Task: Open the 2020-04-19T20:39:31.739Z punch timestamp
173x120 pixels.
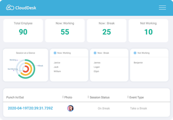Action: tap(30, 108)
